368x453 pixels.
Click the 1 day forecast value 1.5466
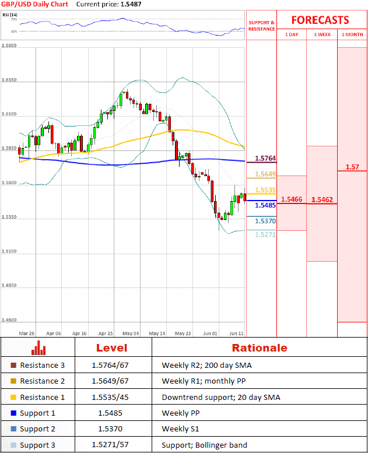pos(292,199)
